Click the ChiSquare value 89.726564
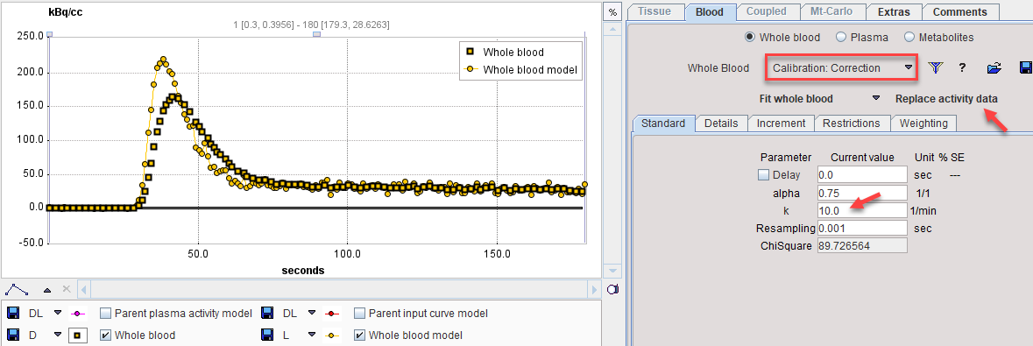1033x346 pixels. pos(862,246)
